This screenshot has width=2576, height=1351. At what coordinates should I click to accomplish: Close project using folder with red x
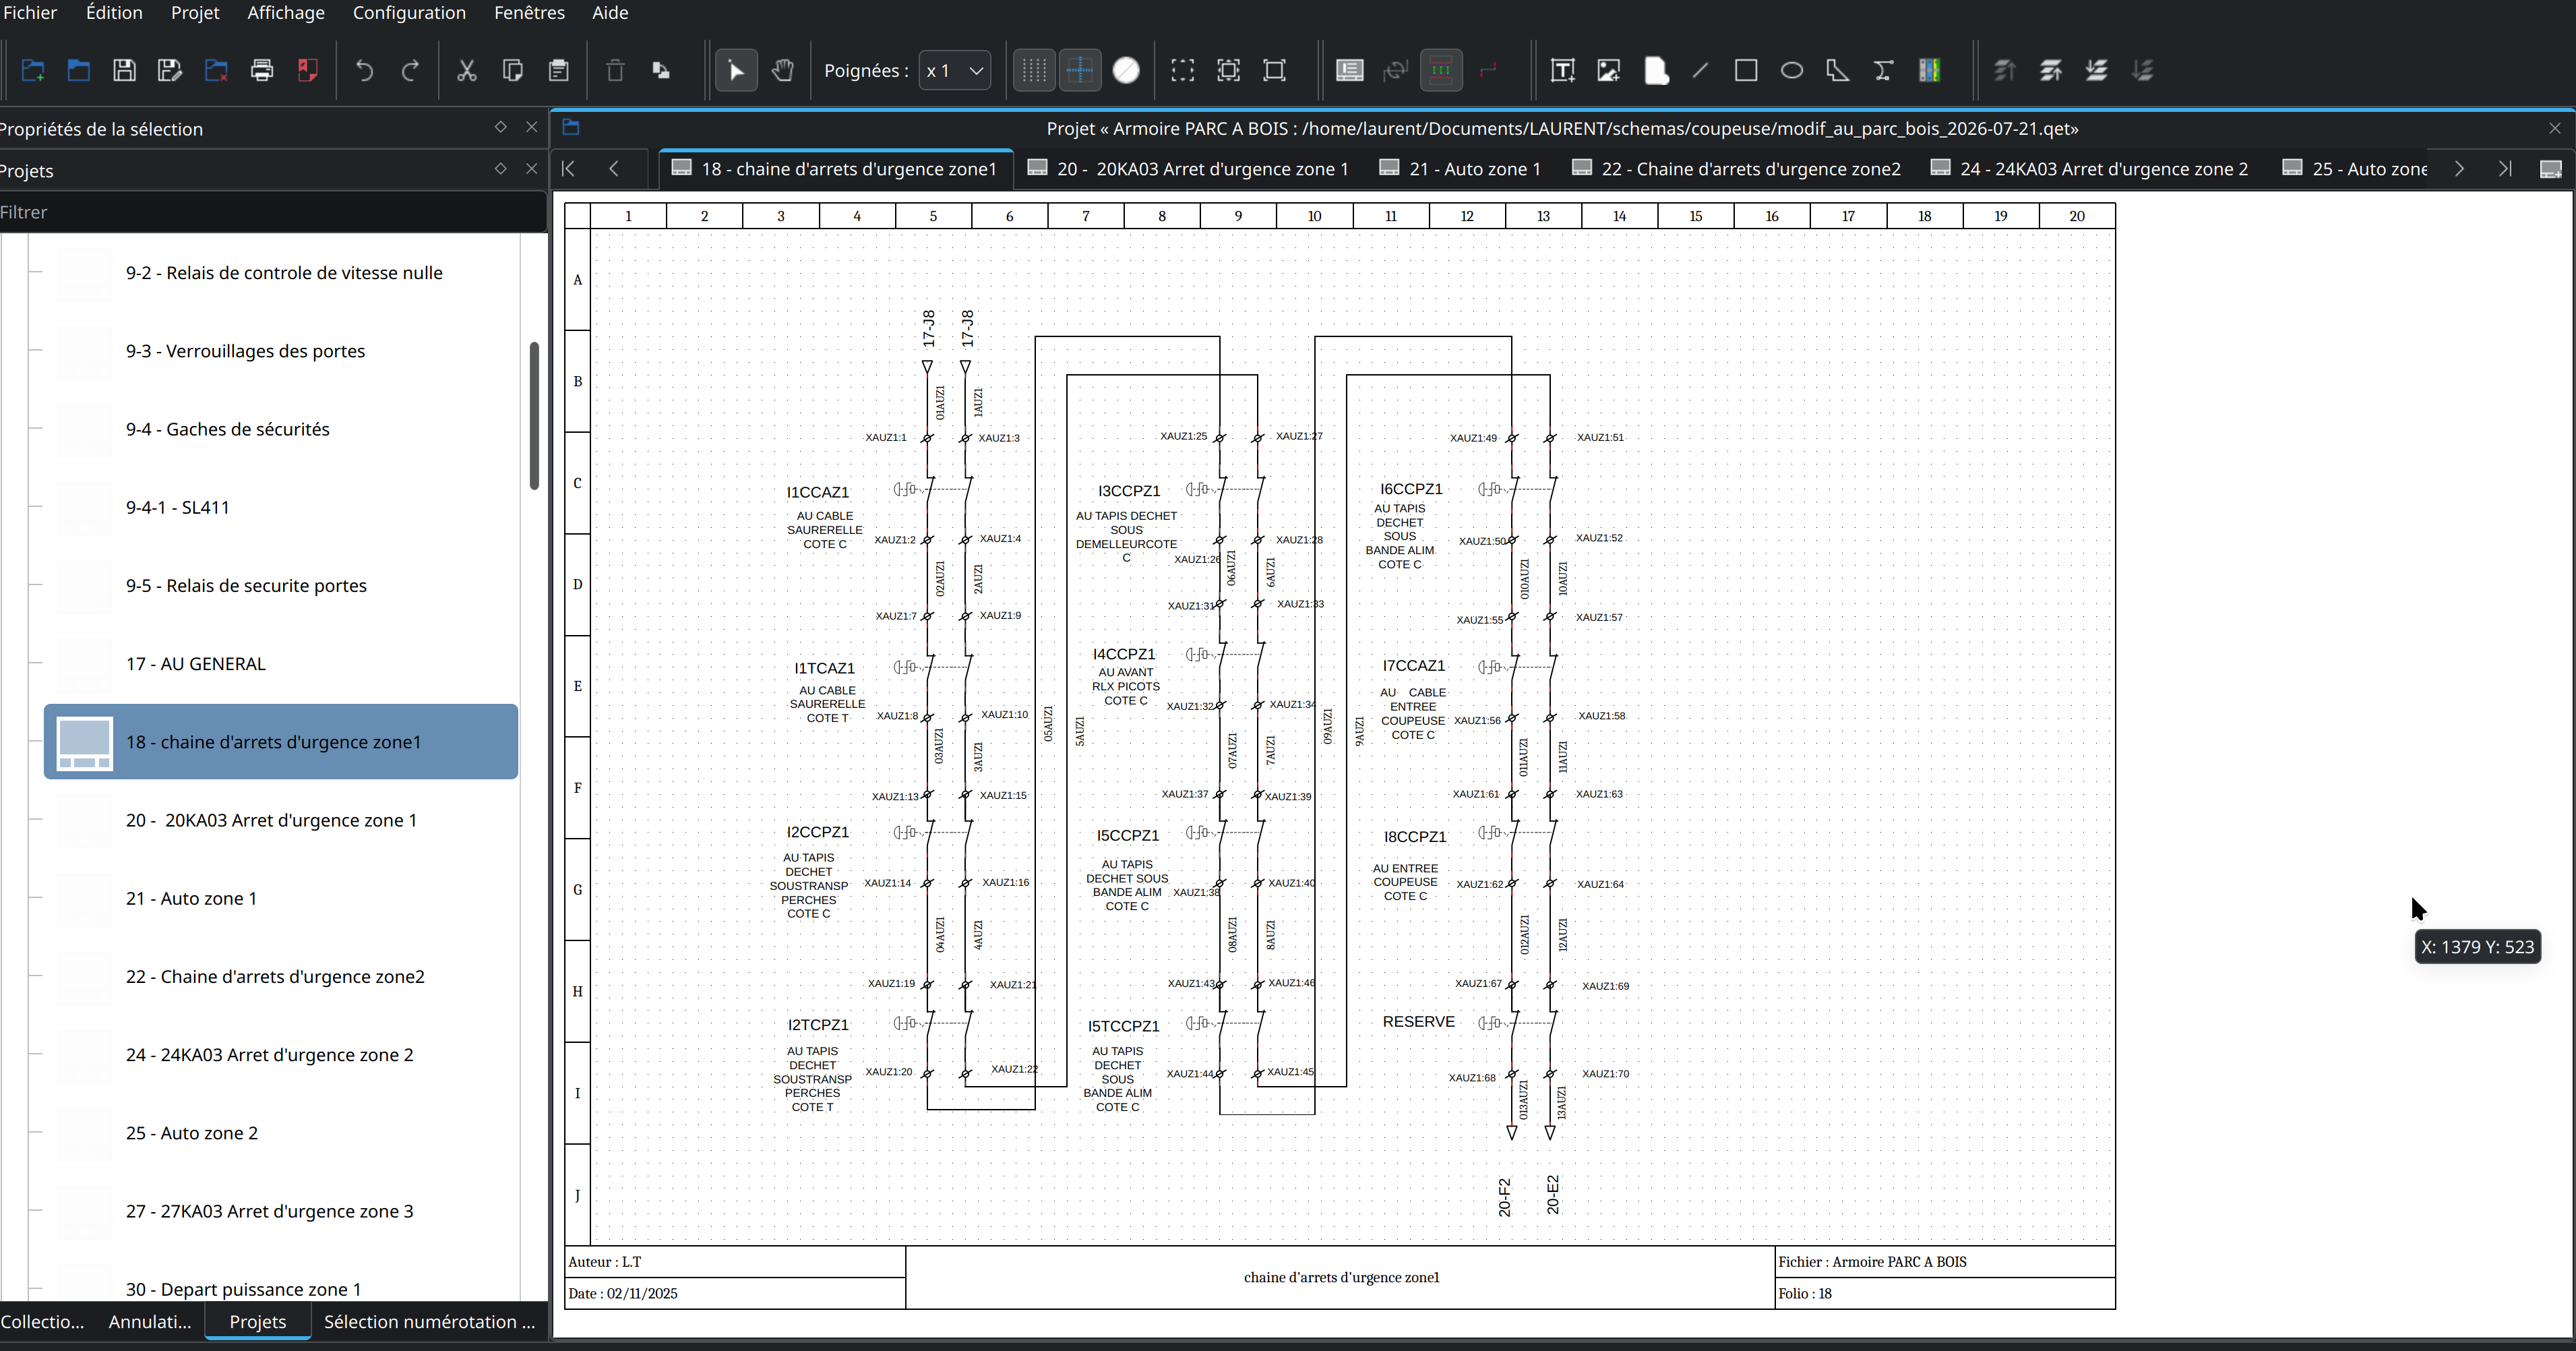216,70
